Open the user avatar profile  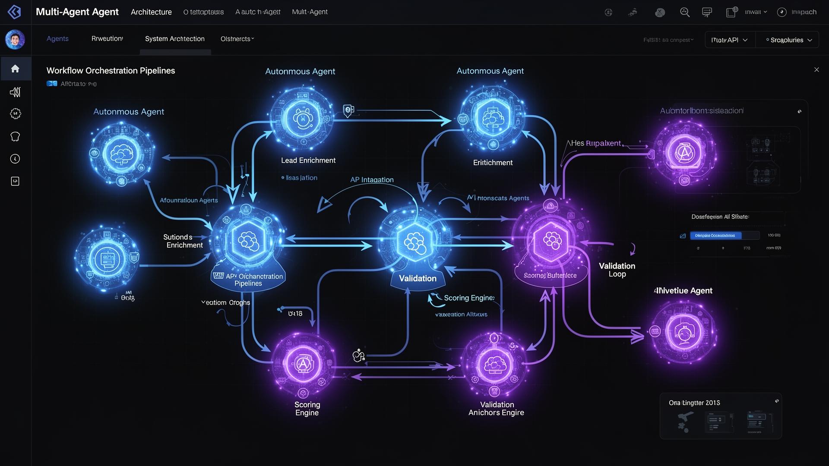15,40
